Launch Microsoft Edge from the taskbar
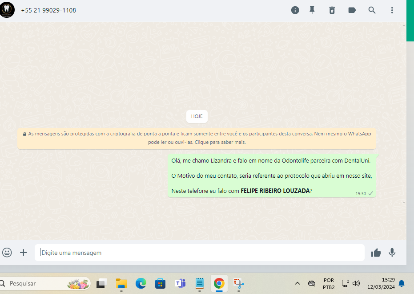Viewport: 414px width, 294px height. 141,284
